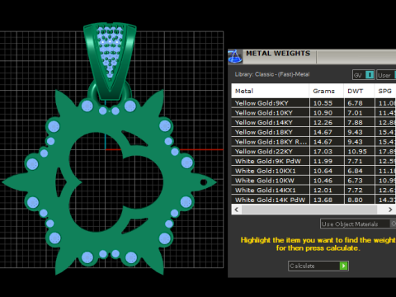396x297 pixels.
Task: Click the Calculate button
Action: point(318,266)
